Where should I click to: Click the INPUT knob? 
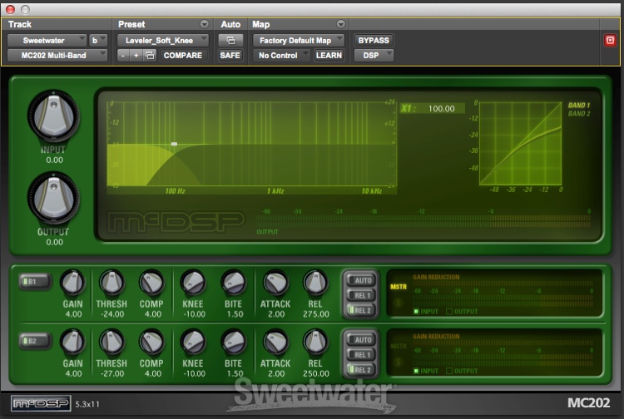pos(54,116)
